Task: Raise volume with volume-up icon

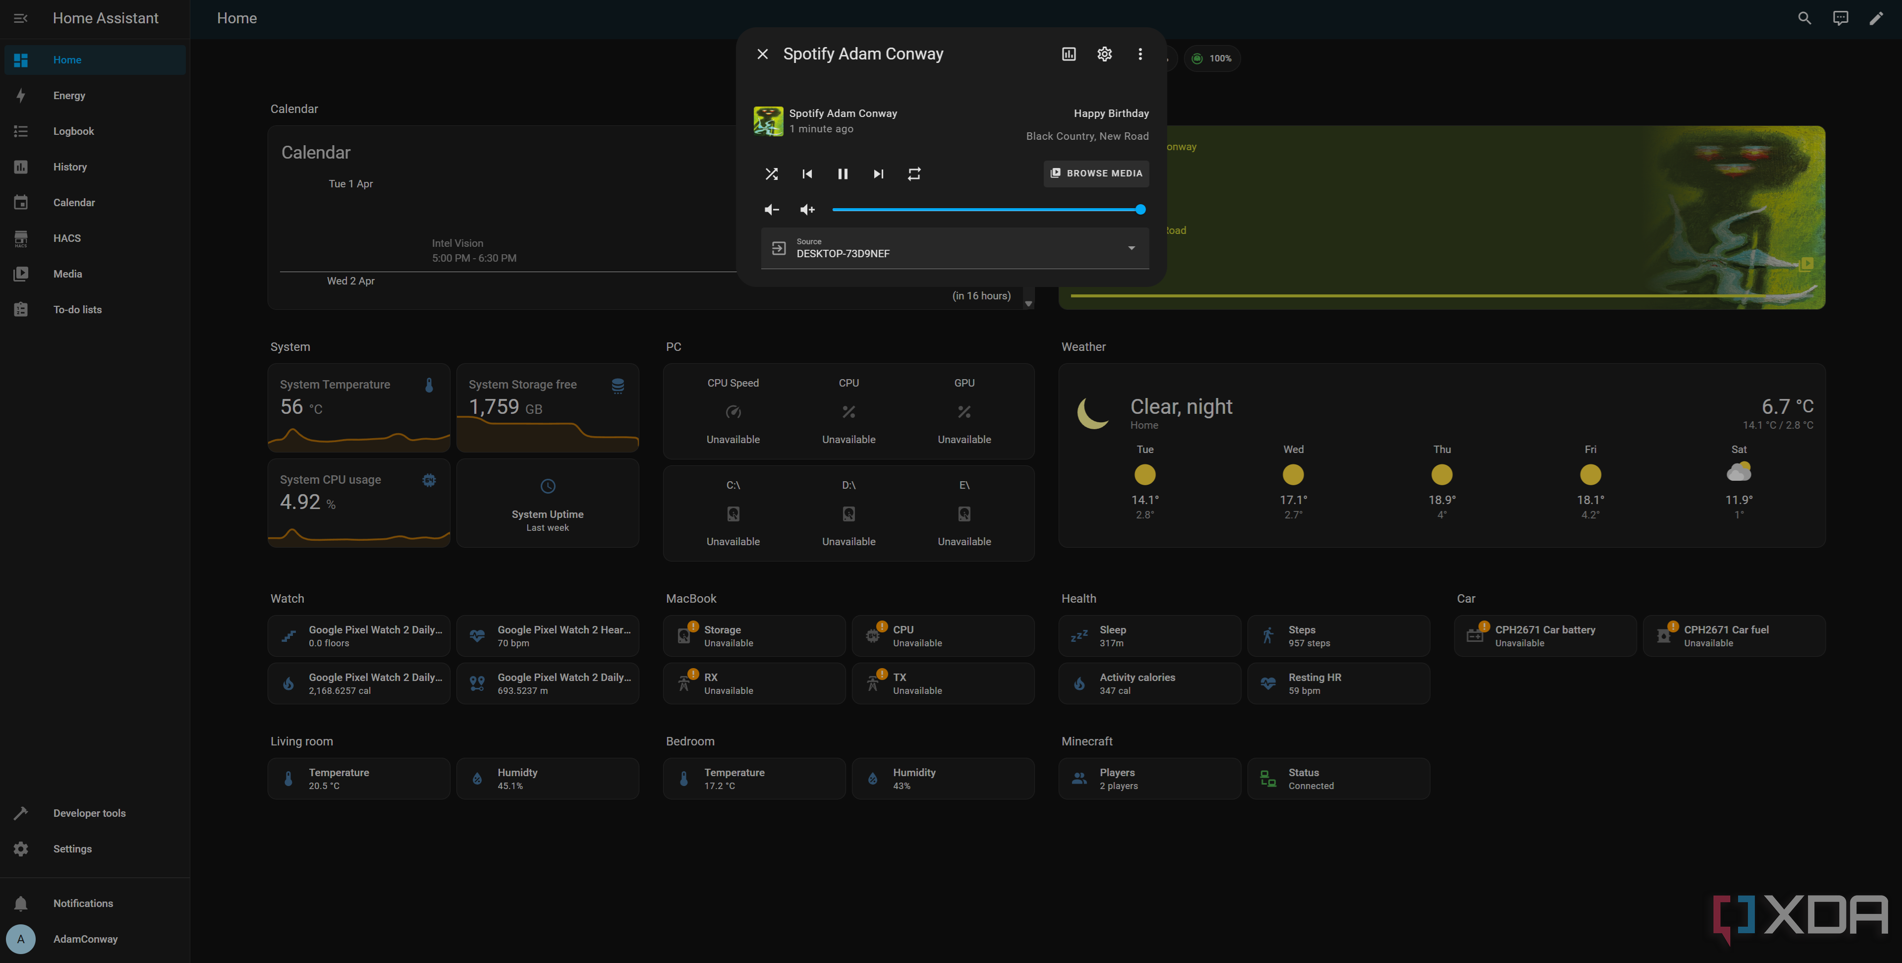Action: (807, 210)
